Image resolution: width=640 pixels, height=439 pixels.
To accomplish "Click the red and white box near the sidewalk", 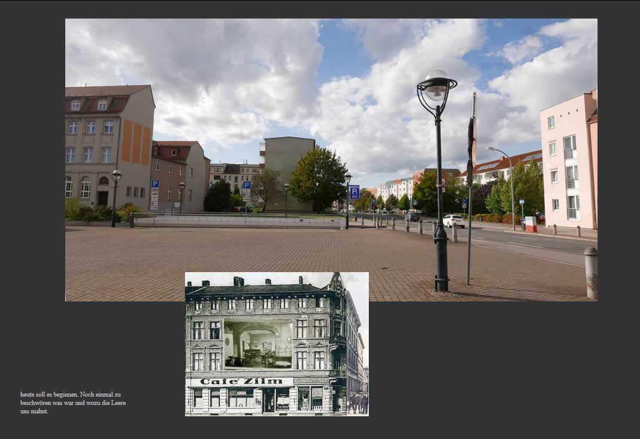I will [530, 224].
